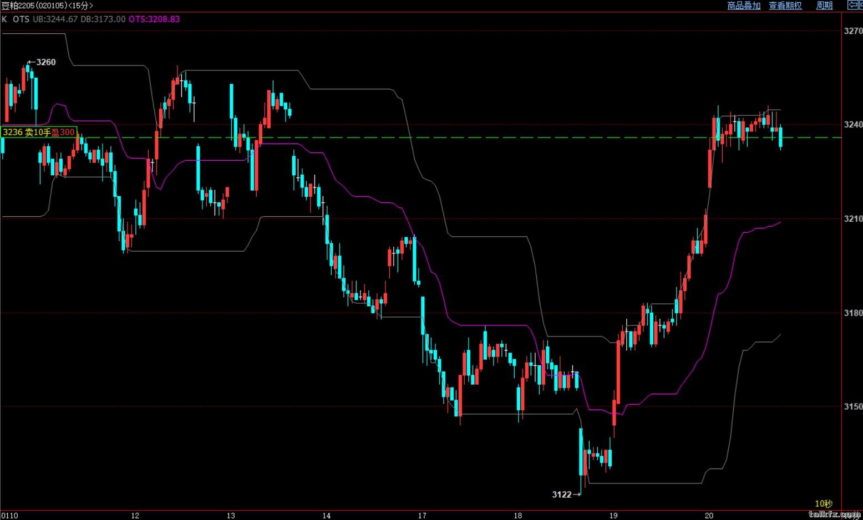Screen dimensions: 863x520
Task: Click the DB:3173.00 lower band value
Action: click(x=103, y=19)
